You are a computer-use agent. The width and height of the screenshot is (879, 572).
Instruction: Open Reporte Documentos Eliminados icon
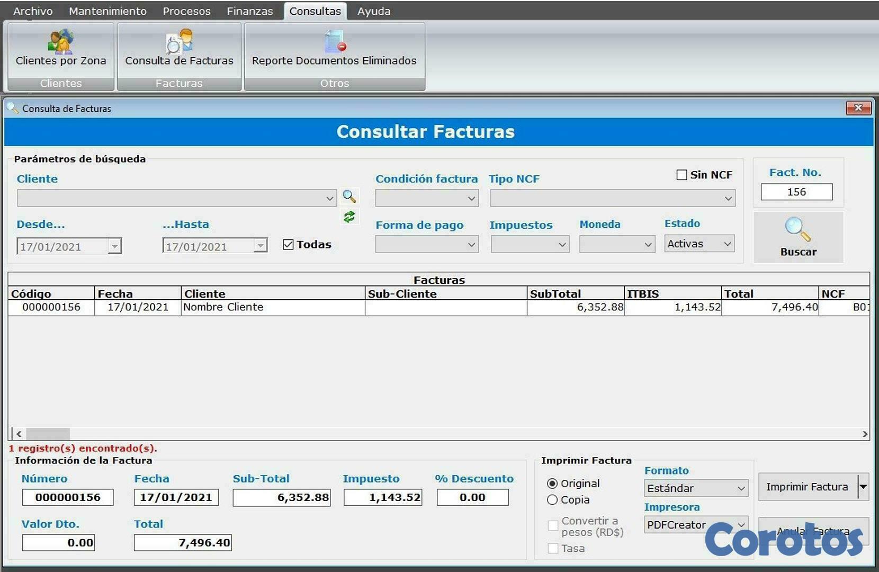[335, 42]
